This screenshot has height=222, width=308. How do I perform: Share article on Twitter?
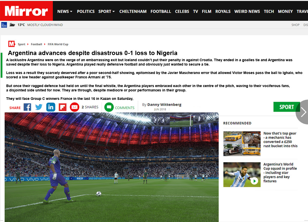pyautogui.click(x=39, y=107)
